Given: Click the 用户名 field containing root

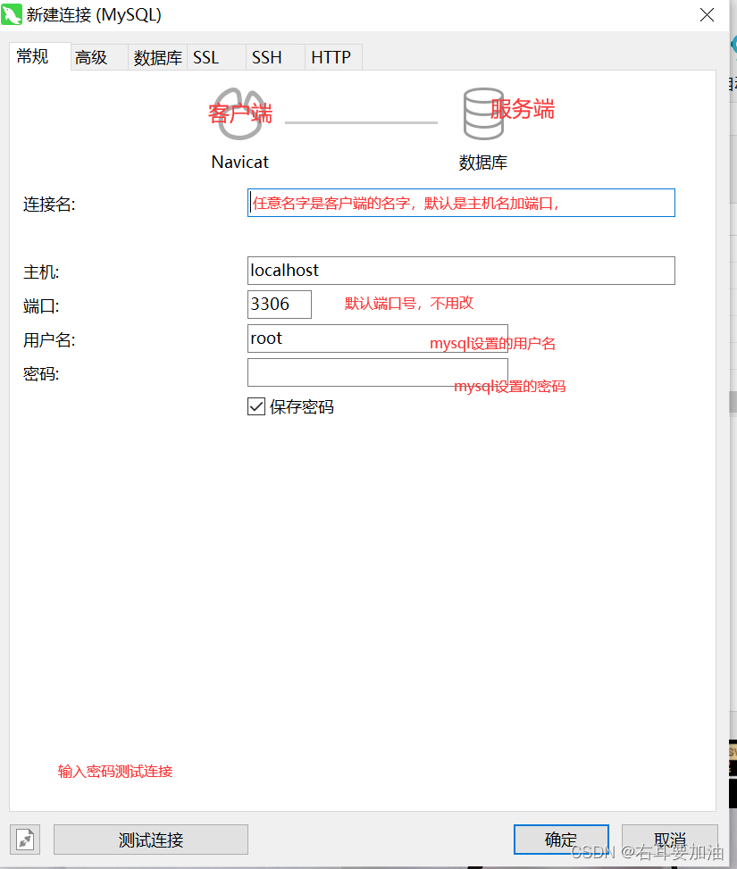Looking at the screenshot, I should [378, 338].
